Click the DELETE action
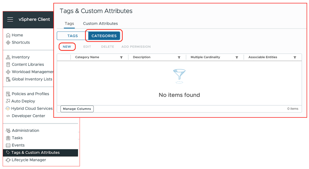The height and width of the screenshot is (169, 309). pos(108,47)
